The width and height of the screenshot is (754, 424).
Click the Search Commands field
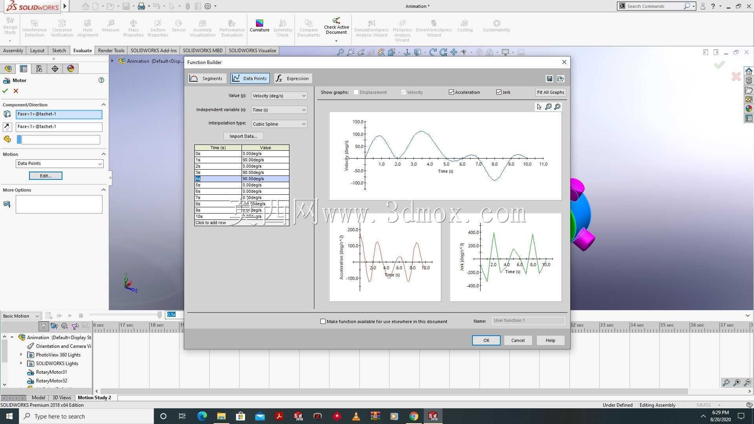654,6
